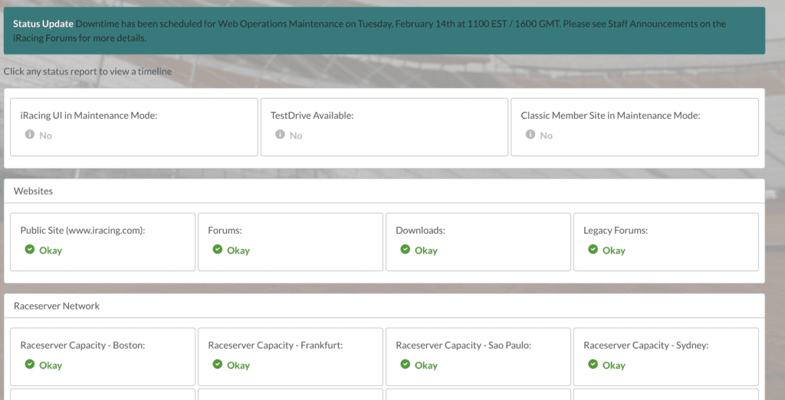This screenshot has height=400, width=785.
Task: Click green check icon for Frankfurt raceserver
Action: pyautogui.click(x=217, y=364)
